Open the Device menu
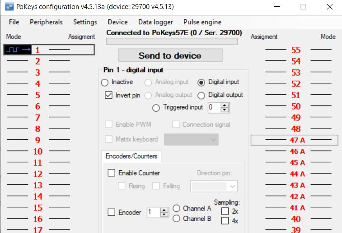Image resolution: width=342 pixels, height=233 pixels. 118,22
